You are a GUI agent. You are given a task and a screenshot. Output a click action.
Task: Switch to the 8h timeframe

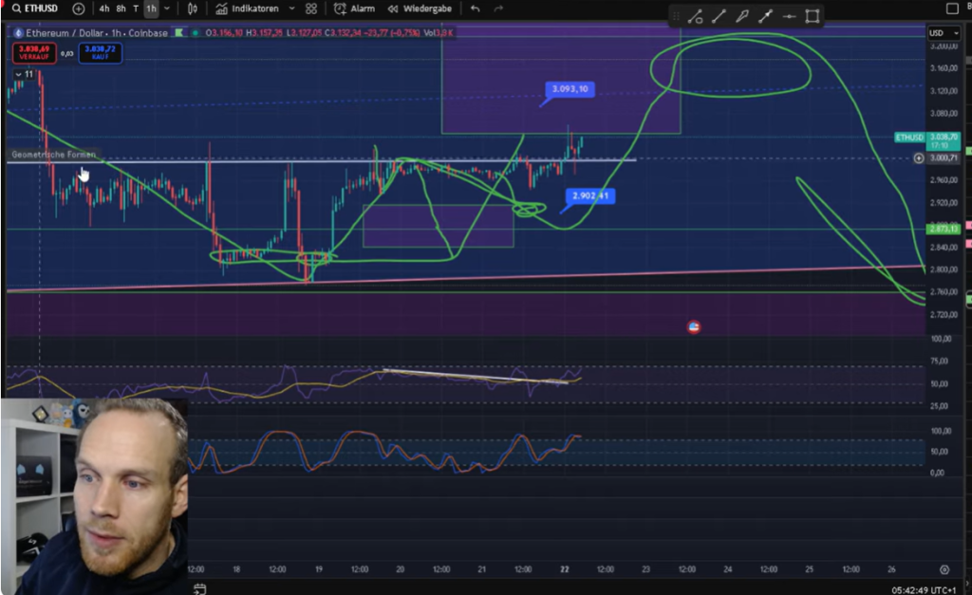coord(121,9)
